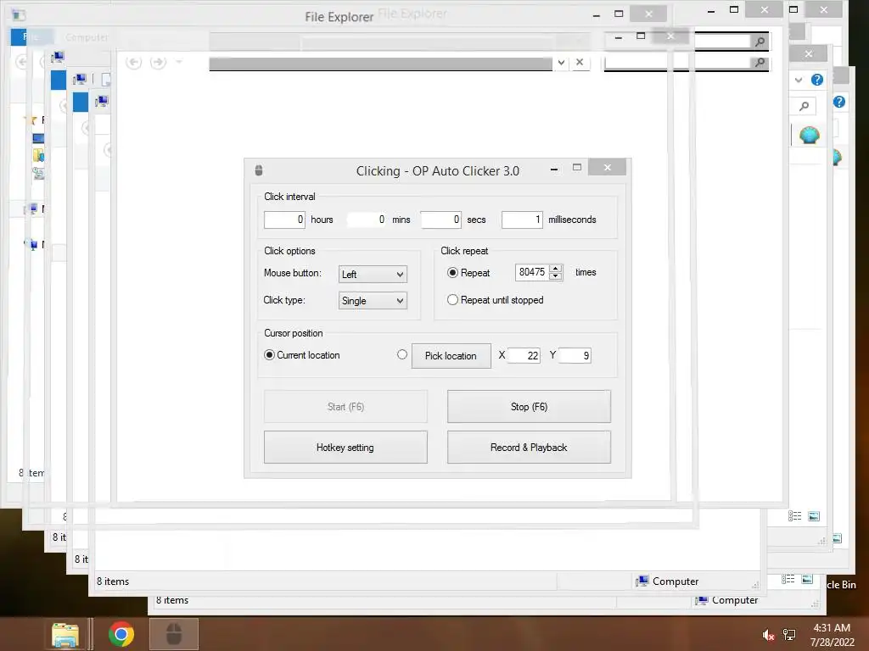Click the address bar stop X button
The image size is (869, 651).
pos(580,62)
